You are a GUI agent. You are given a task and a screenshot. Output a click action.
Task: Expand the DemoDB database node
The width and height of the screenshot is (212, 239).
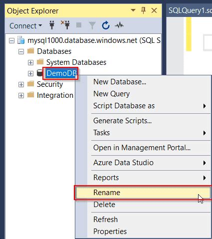(30, 73)
